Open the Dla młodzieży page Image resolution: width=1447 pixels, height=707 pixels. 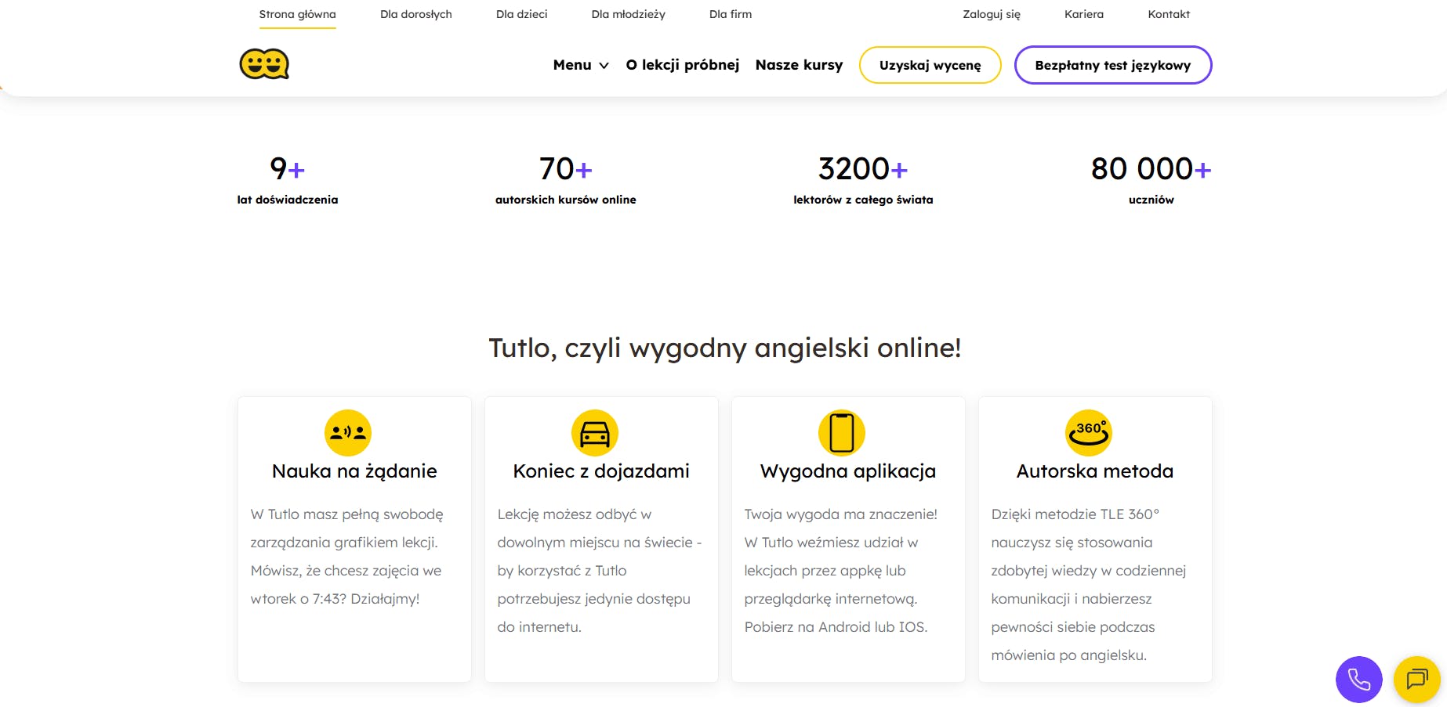coord(628,14)
